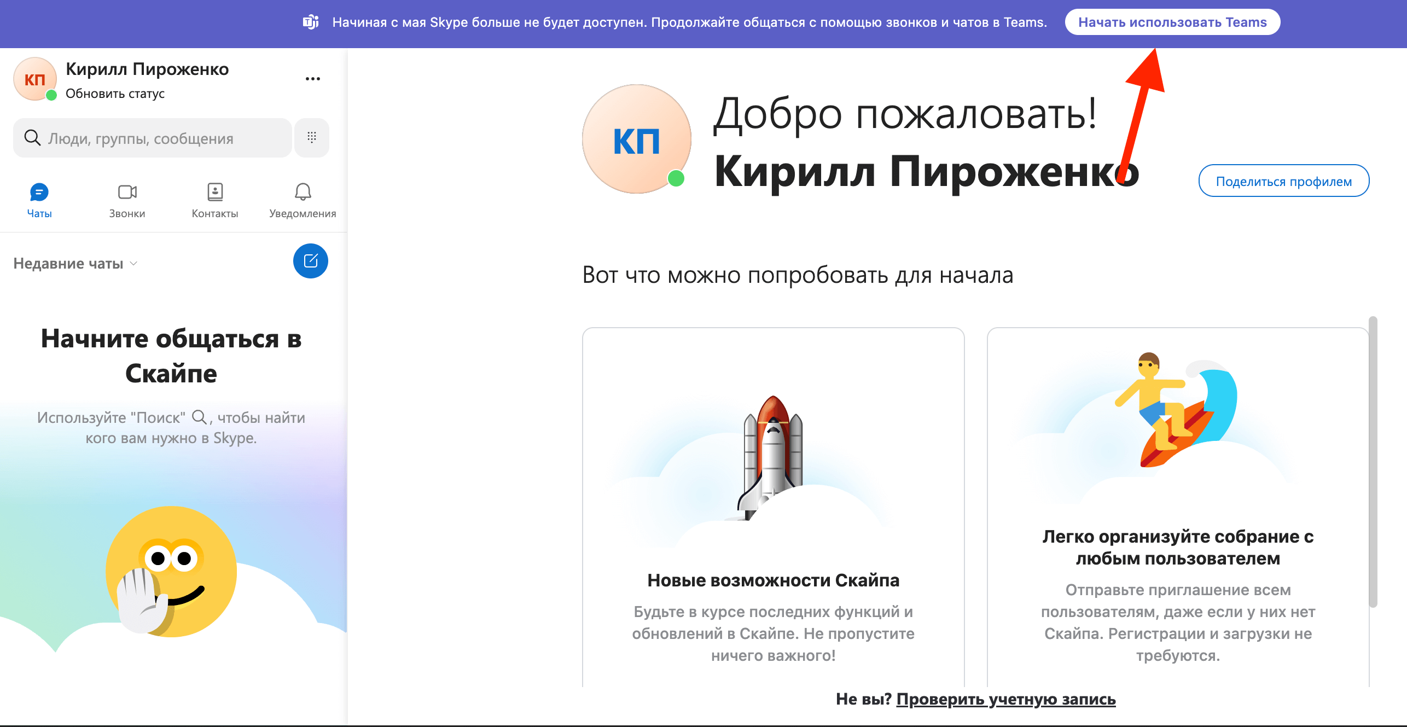The height and width of the screenshot is (727, 1407).
Task: Collapse the Недавние чаты chevron
Action: [x=134, y=264]
